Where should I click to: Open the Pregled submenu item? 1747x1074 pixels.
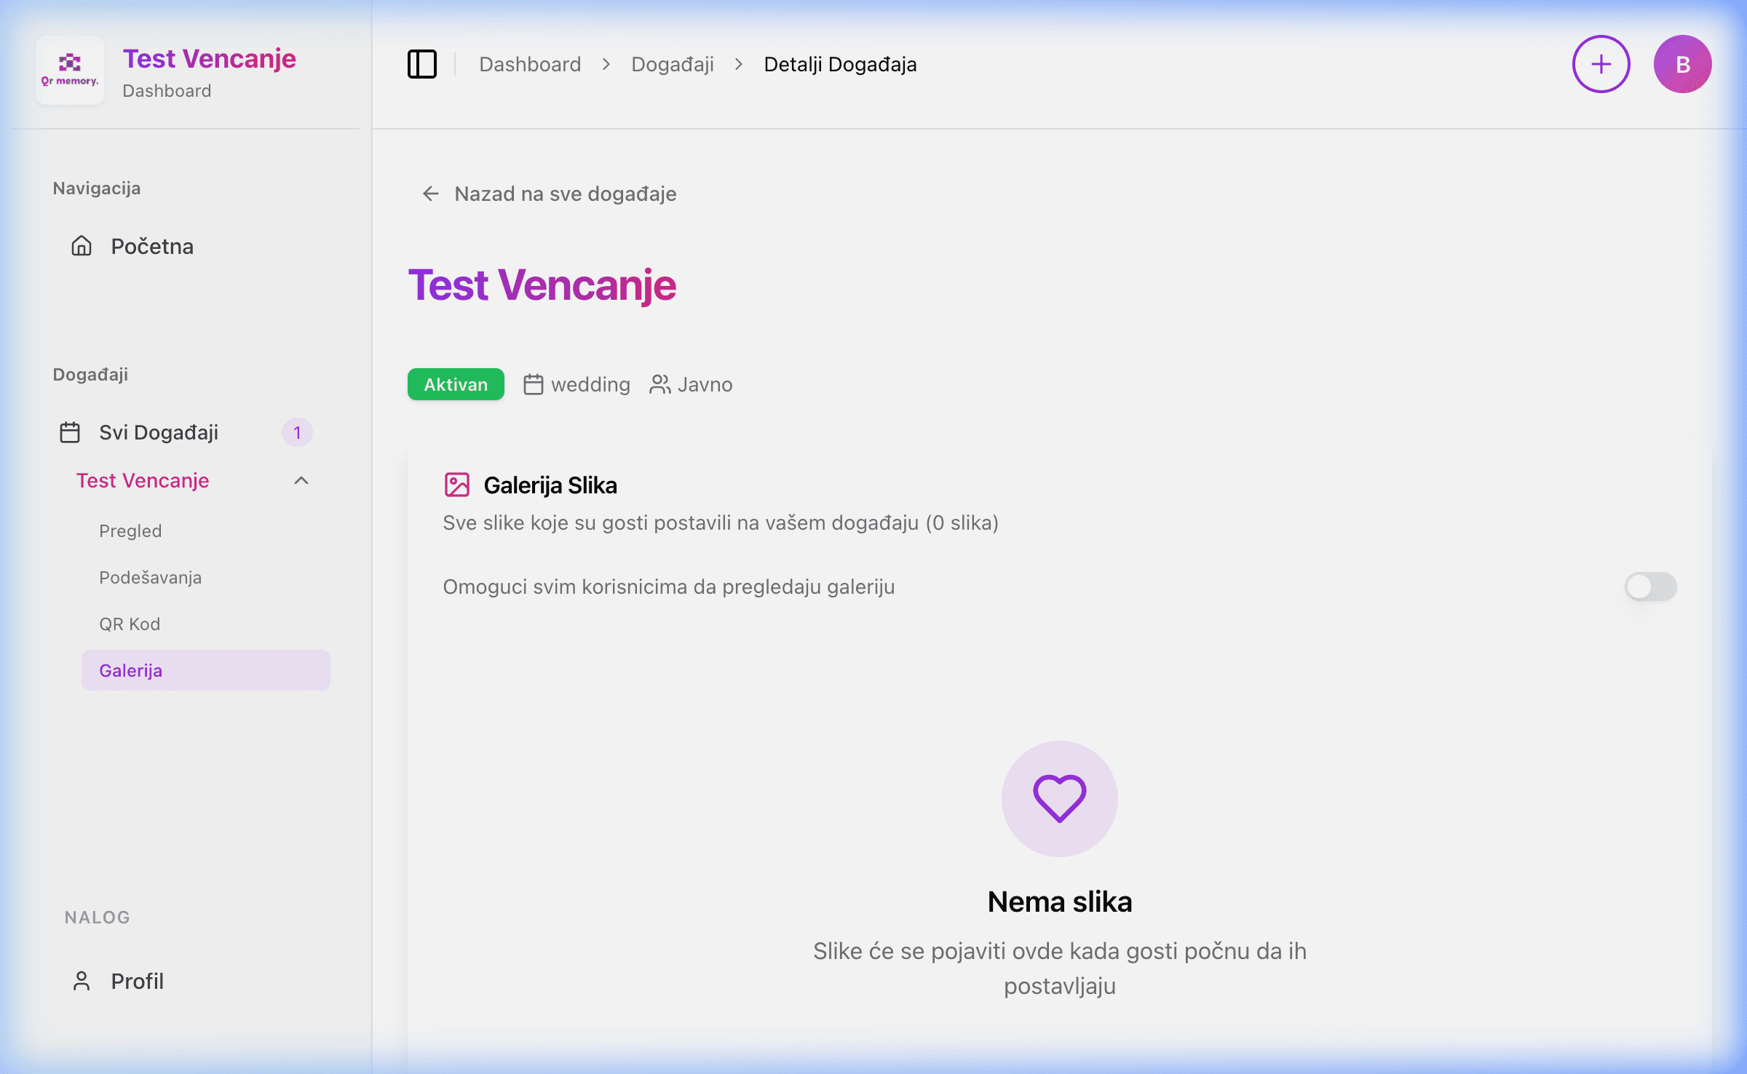point(131,531)
